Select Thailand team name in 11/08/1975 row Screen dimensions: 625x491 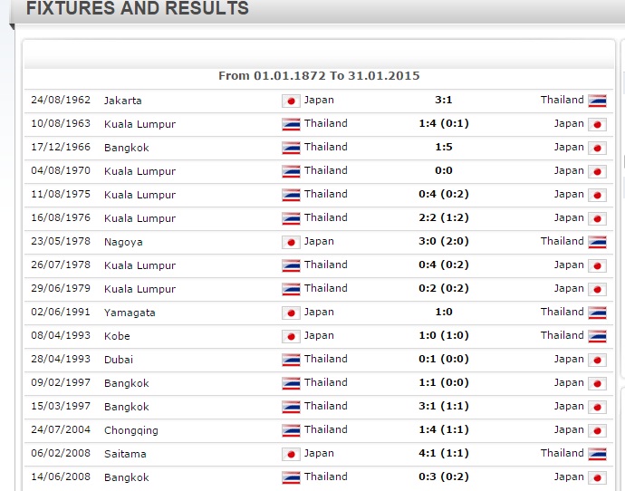pos(326,194)
